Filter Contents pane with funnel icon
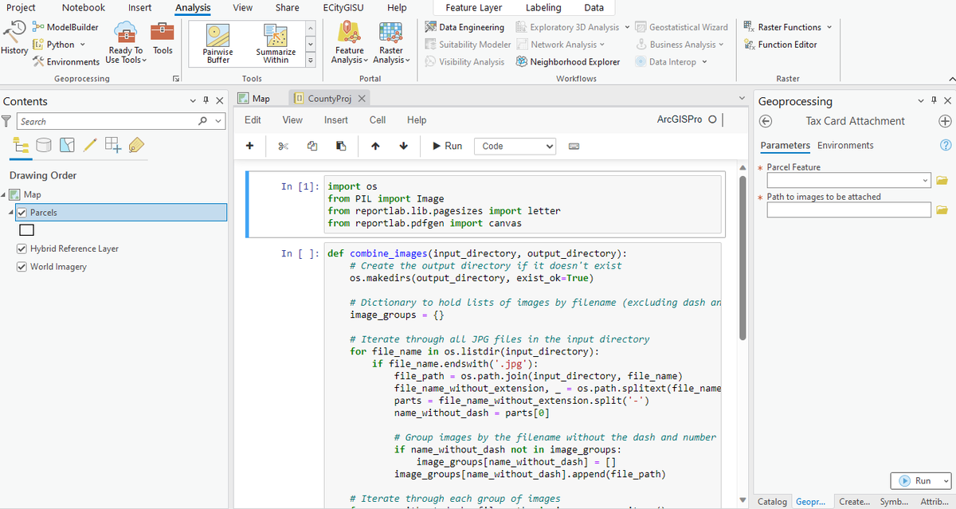This screenshot has height=509, width=956. tap(7, 121)
